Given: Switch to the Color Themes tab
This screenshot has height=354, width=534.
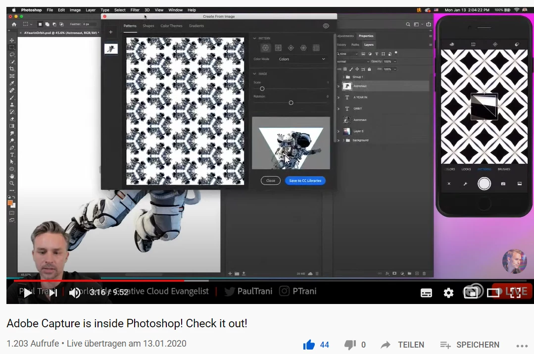Looking at the screenshot, I should pyautogui.click(x=171, y=26).
